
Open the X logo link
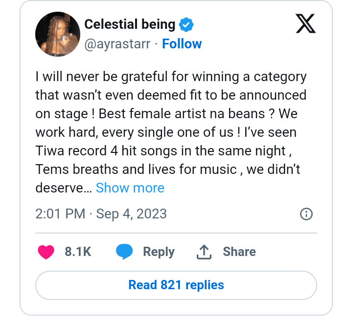click(x=305, y=23)
